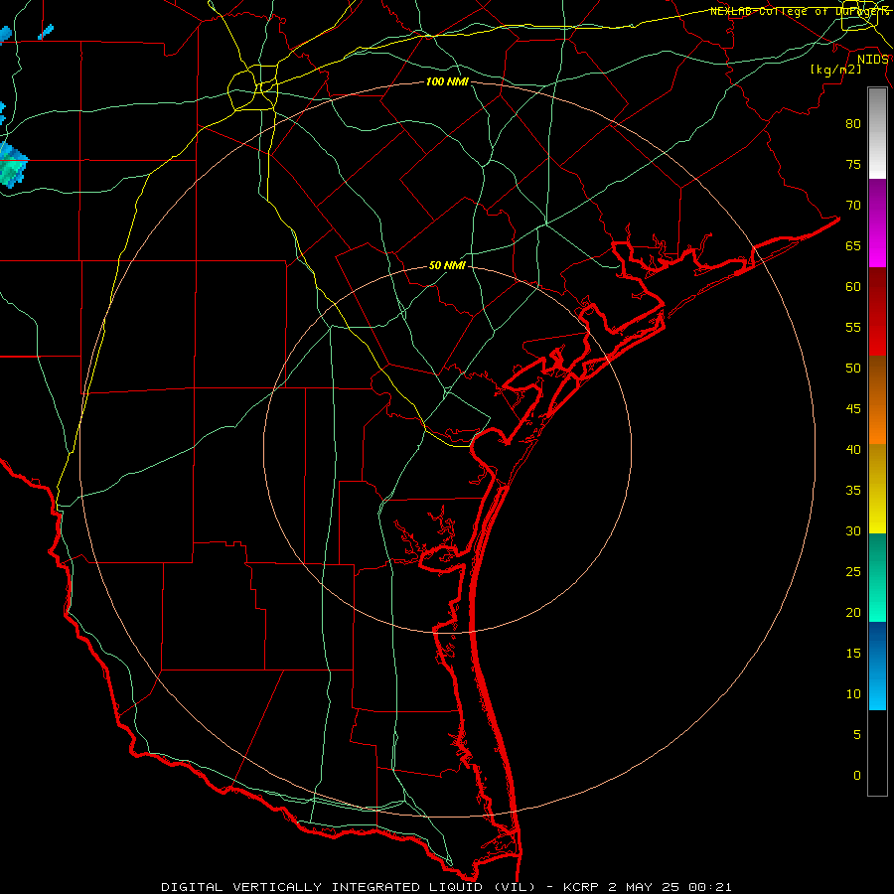Pick the gray-white band atop the color scale
Screen dimensions: 894x894
pos(877,133)
